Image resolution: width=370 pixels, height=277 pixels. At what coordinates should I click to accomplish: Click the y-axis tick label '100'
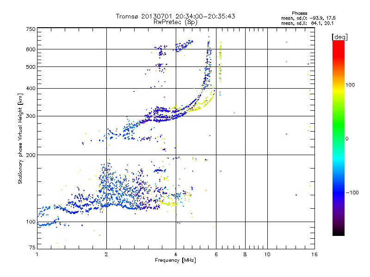point(31,222)
